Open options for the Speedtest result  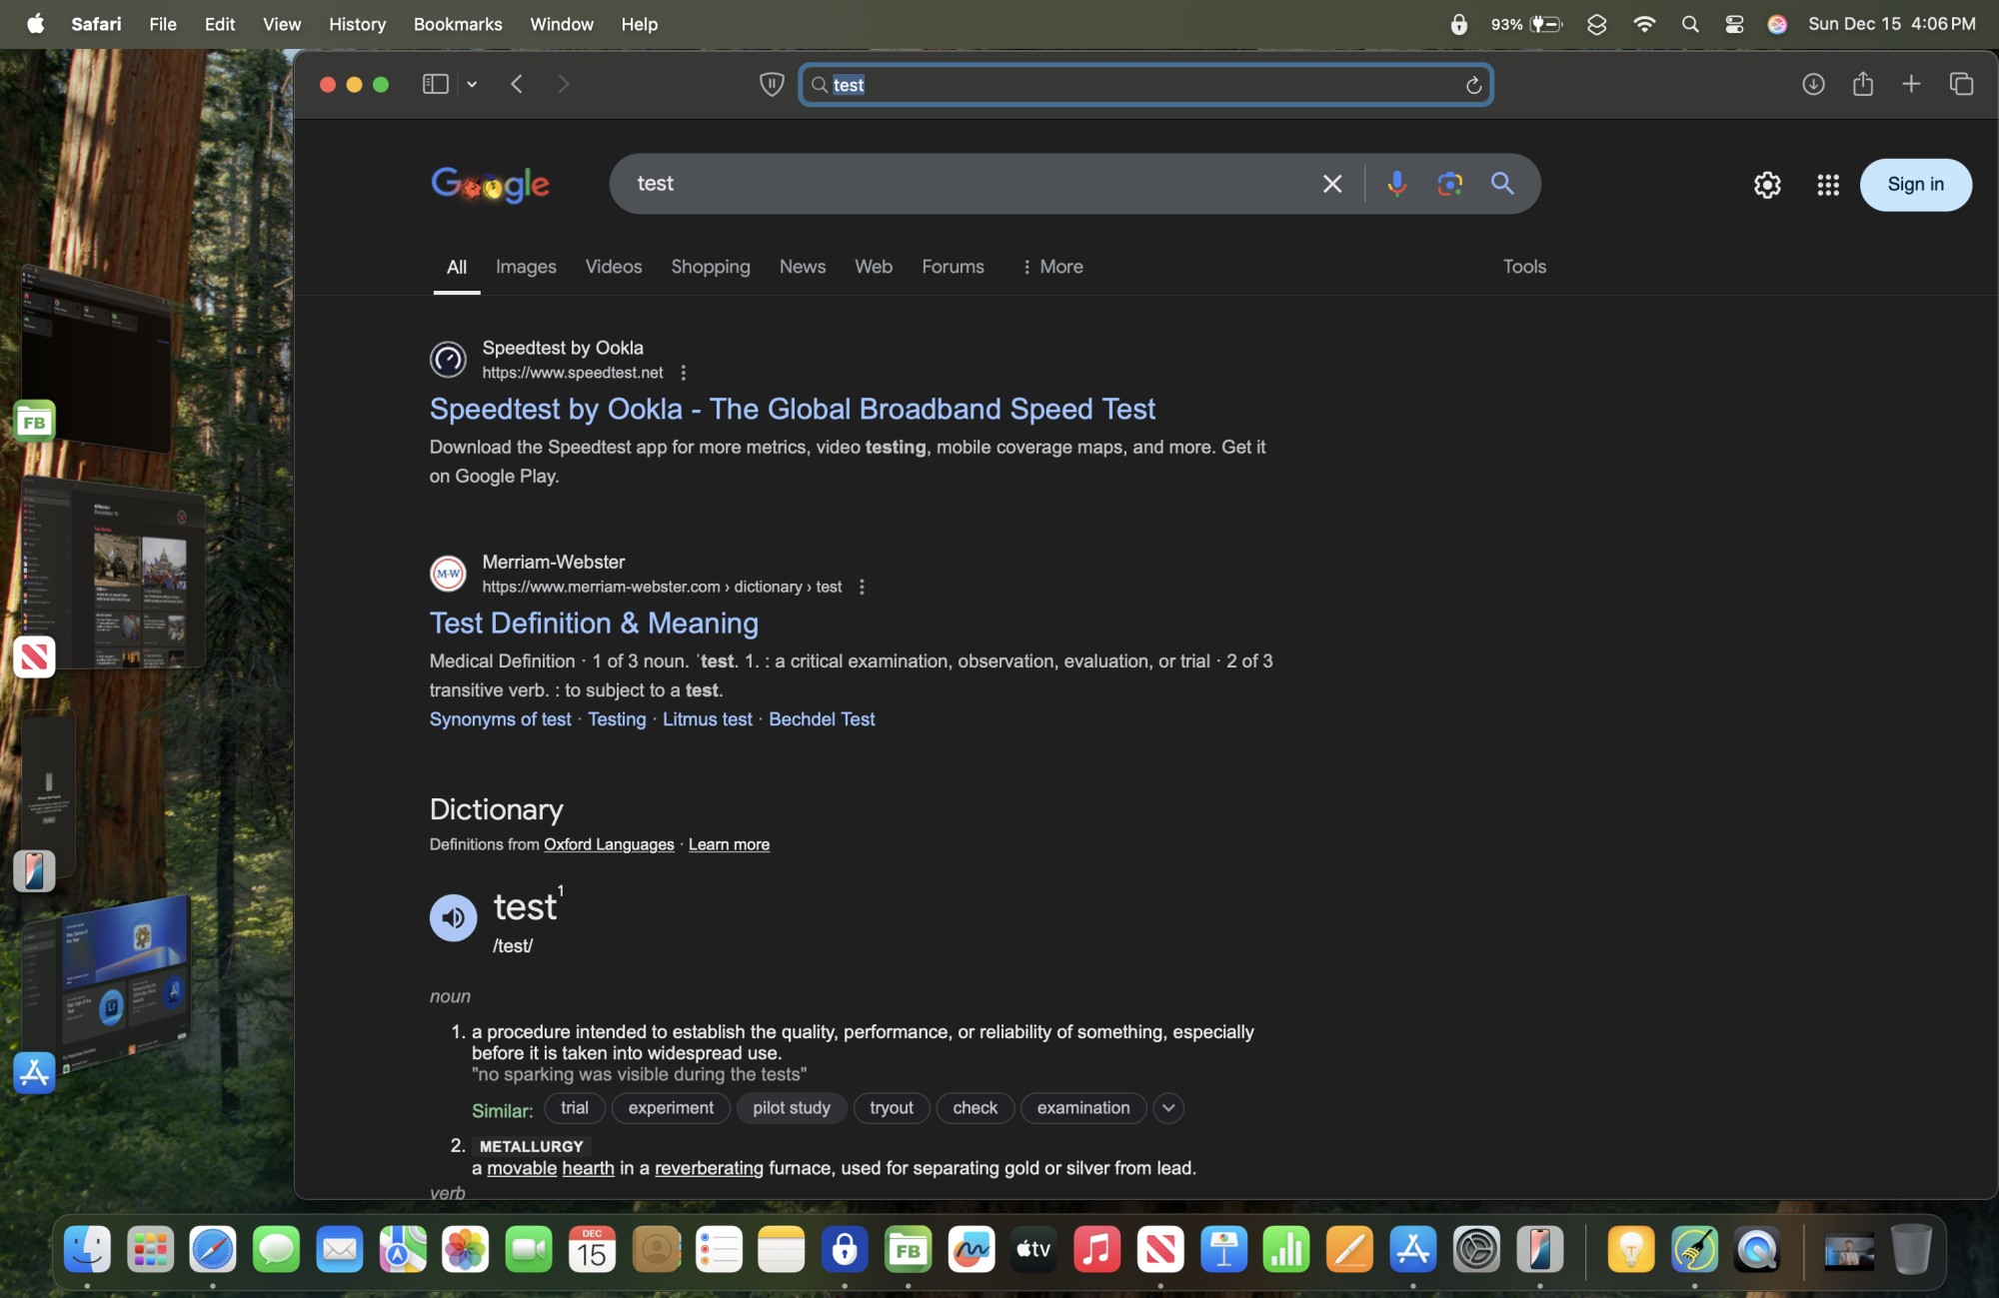[683, 373]
